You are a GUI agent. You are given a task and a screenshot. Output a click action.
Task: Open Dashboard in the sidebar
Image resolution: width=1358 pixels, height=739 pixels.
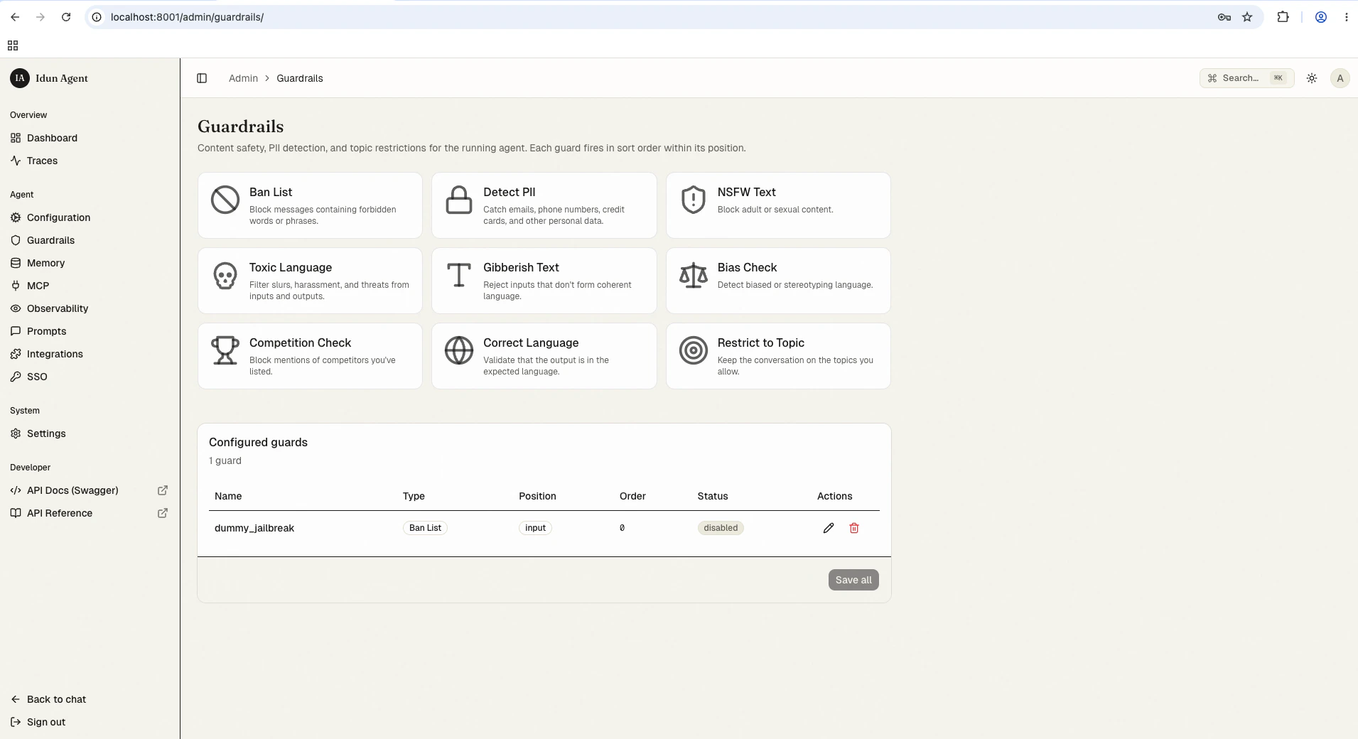coord(90,138)
